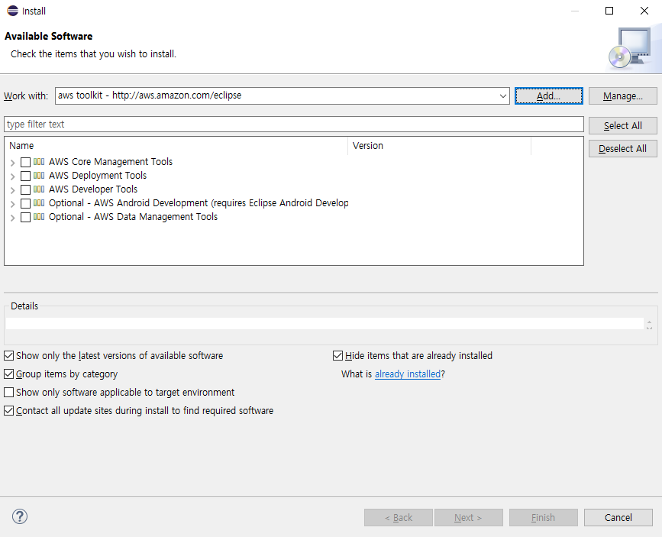The image size is (662, 537).
Task: Close the Install dialog window
Action: point(644,11)
